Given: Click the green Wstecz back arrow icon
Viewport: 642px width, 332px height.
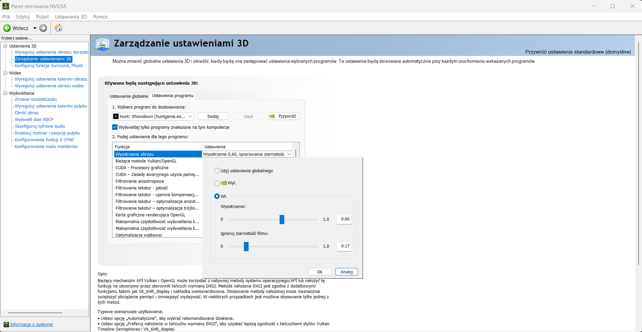Looking at the screenshot, I should (x=7, y=28).
